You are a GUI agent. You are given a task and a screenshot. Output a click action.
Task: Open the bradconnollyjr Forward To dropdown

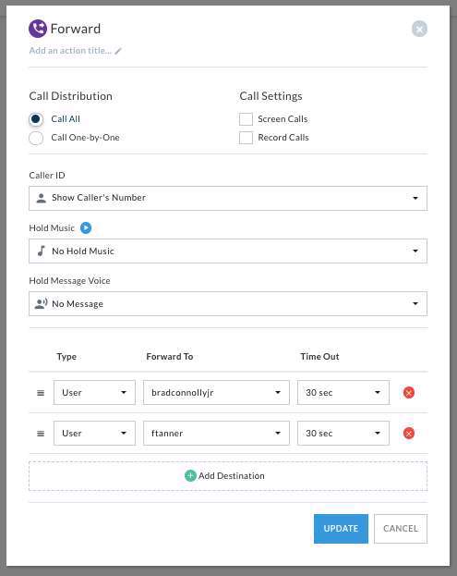216,392
